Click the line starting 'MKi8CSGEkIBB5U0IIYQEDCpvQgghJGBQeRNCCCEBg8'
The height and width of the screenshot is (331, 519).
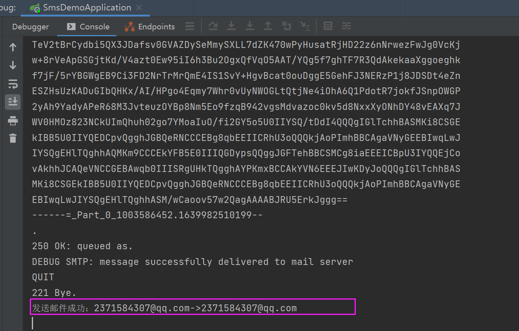(x=246, y=184)
